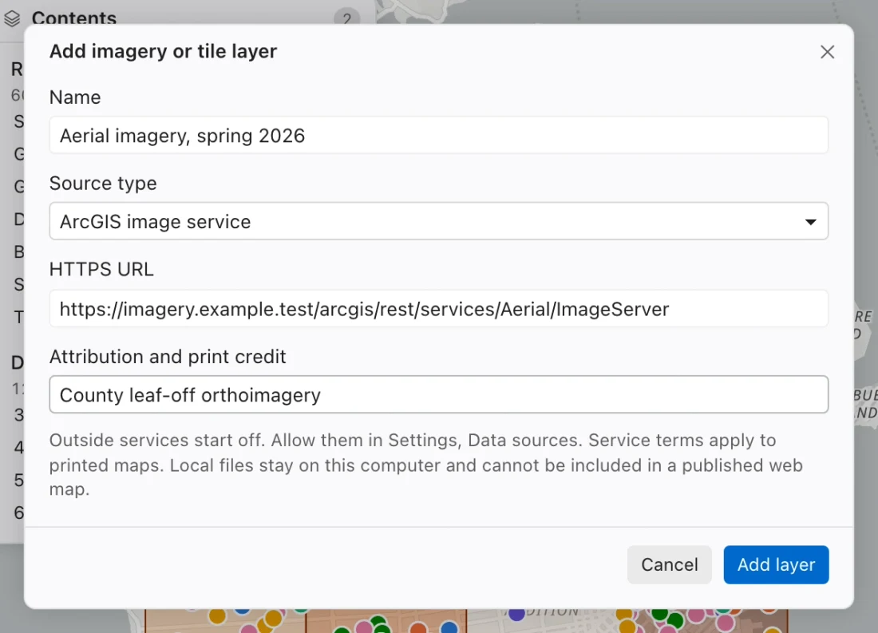Click the Attribution and print credit field
This screenshot has width=878, height=633.
438,394
